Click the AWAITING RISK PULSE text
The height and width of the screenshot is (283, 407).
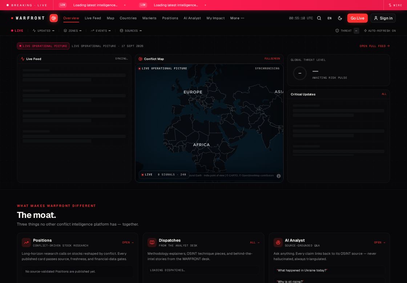pyautogui.click(x=330, y=78)
